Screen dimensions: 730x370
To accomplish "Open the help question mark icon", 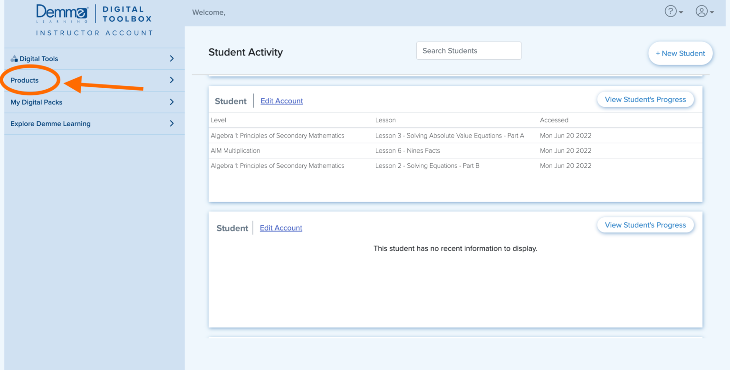I will pyautogui.click(x=670, y=11).
